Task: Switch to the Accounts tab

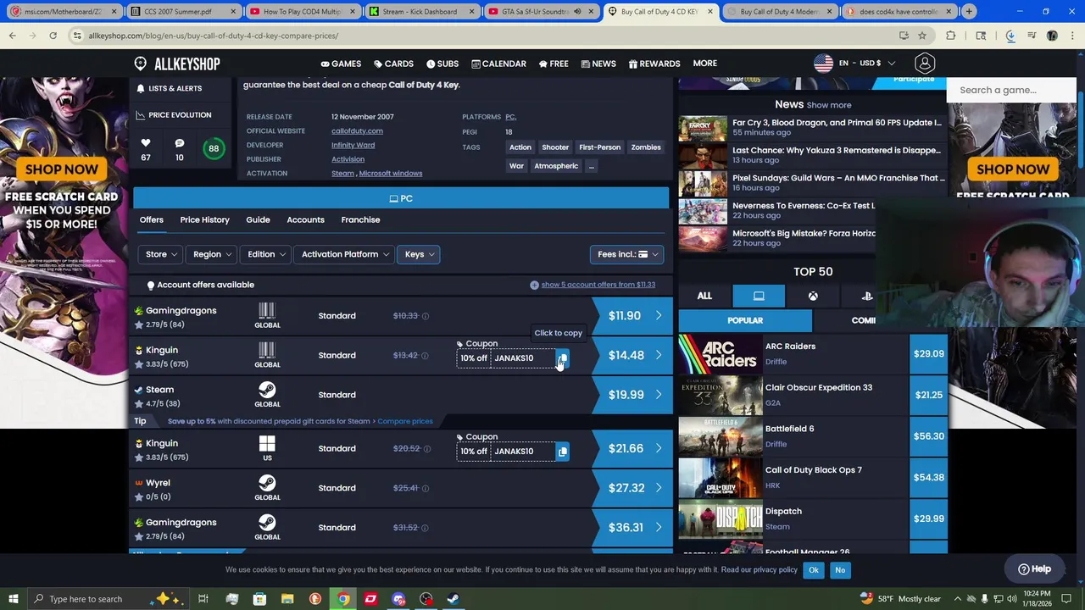Action: [305, 220]
